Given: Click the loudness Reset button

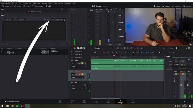Looking at the screenshot, I should coord(119,44).
